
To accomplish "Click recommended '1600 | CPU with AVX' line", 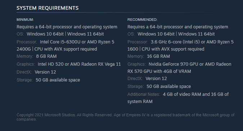I will pyautogui.click(x=166, y=49).
